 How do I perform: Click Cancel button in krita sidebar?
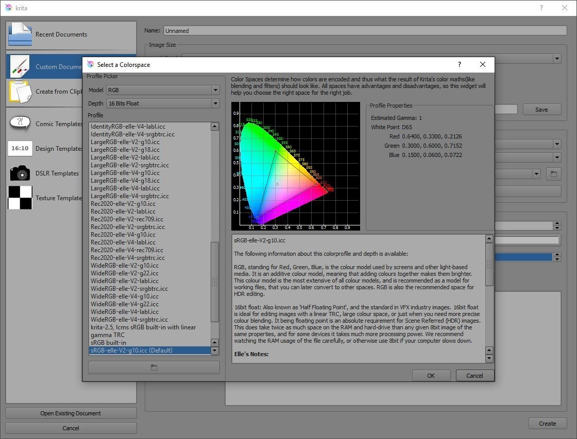pos(71,428)
